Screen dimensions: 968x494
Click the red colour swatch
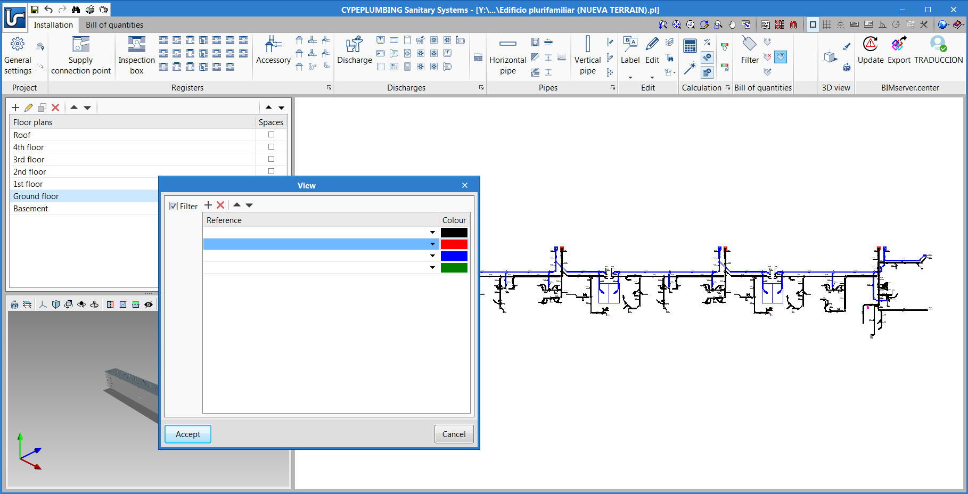click(x=454, y=244)
